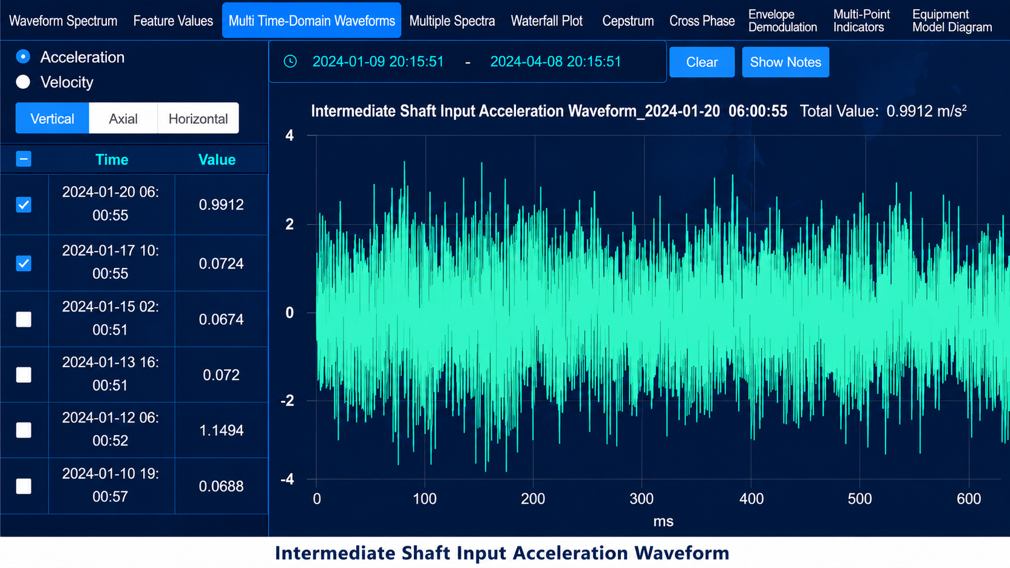Viewport: 1010px width, 568px height.
Task: Check the 2024-01-10 19:00:57 row checkbox
Action: (x=24, y=486)
